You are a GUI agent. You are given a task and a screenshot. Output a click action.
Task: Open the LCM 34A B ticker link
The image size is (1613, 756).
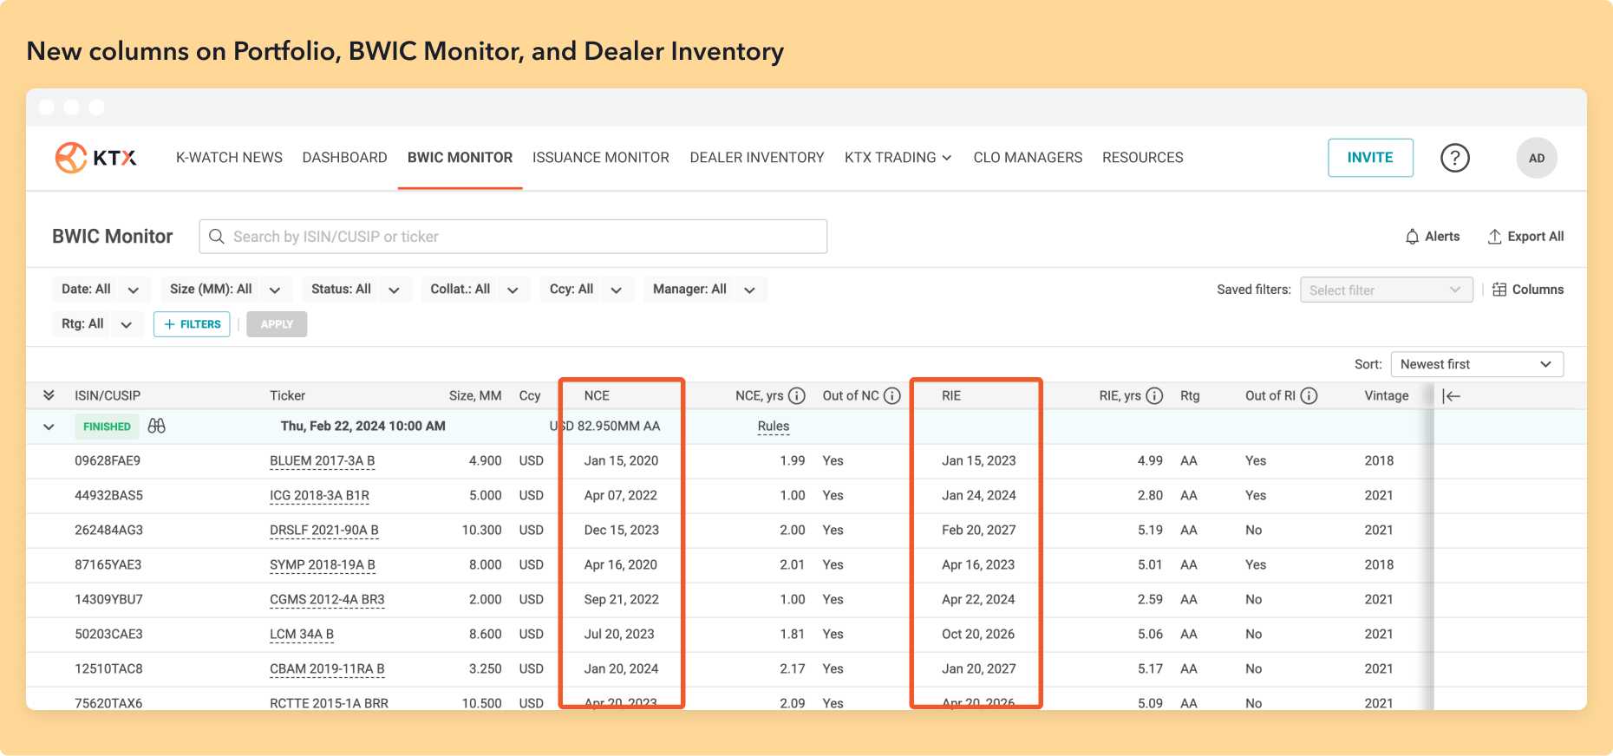(x=302, y=635)
